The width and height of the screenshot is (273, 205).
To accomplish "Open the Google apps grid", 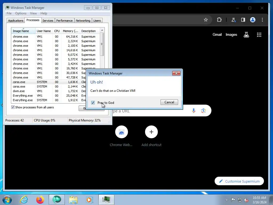I will click(259, 35).
